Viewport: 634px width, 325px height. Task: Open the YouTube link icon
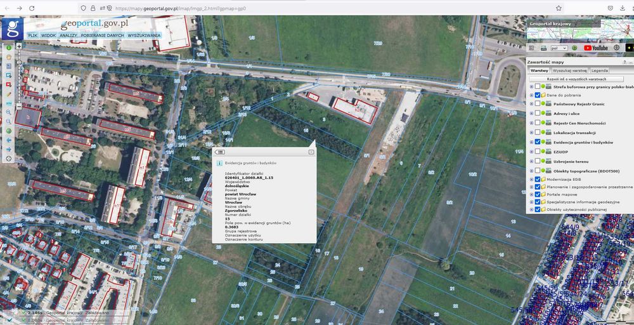pos(596,48)
